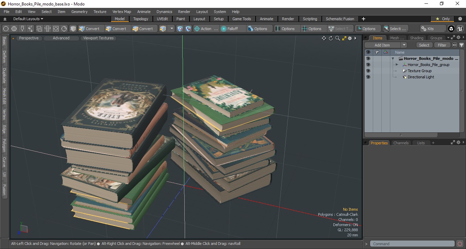This screenshot has height=249, width=466.
Task: Click the Unreal Engine icon
Action: (x=459, y=29)
